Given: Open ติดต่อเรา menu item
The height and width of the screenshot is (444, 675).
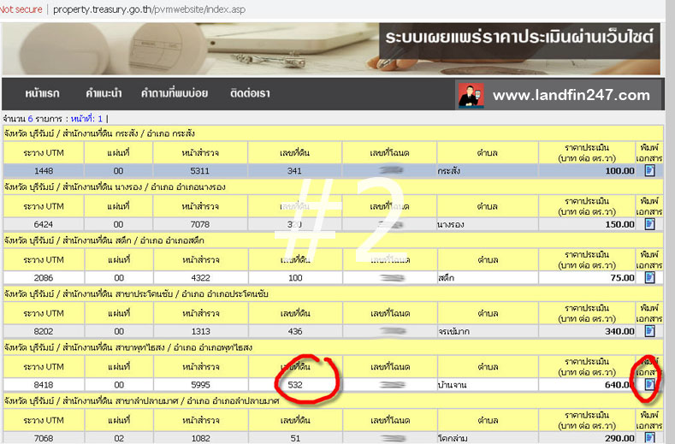Looking at the screenshot, I should point(250,93).
